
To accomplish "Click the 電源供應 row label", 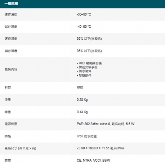I will 11,124.
